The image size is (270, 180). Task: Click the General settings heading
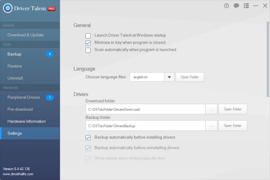click(x=82, y=25)
